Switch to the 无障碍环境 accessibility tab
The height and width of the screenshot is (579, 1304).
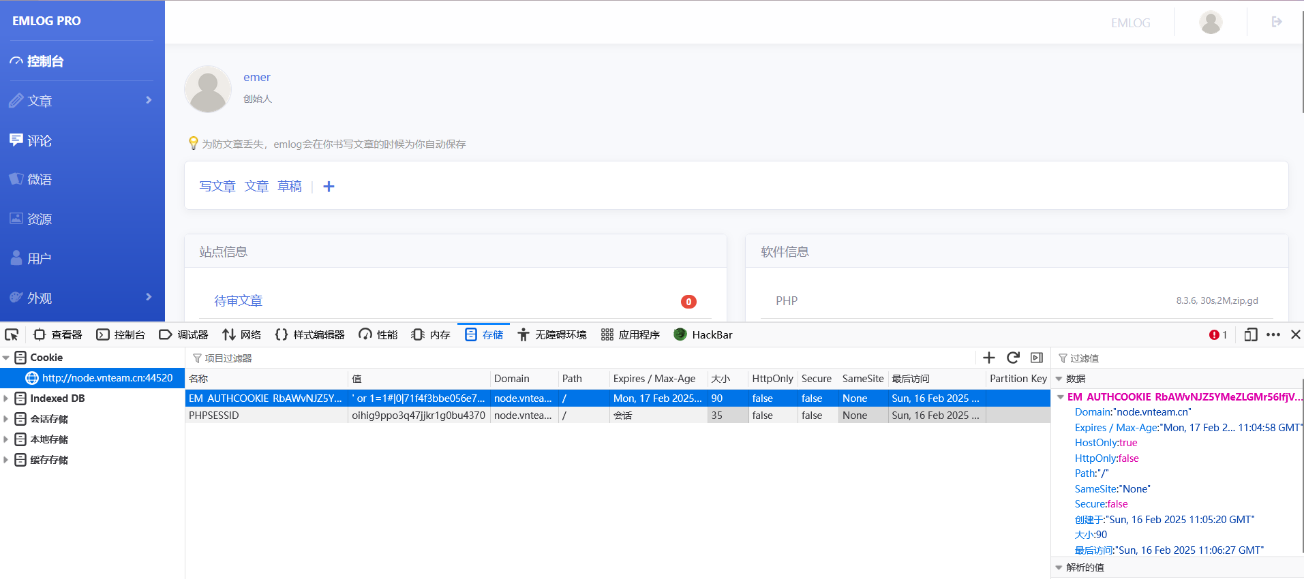(552, 334)
